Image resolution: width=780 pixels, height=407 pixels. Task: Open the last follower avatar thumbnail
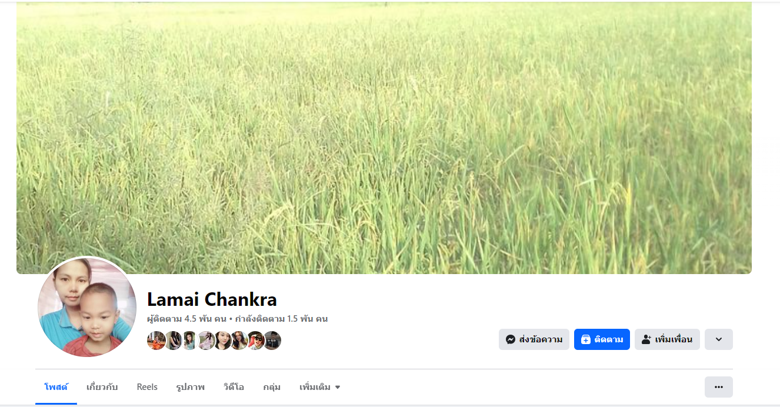pyautogui.click(x=272, y=341)
